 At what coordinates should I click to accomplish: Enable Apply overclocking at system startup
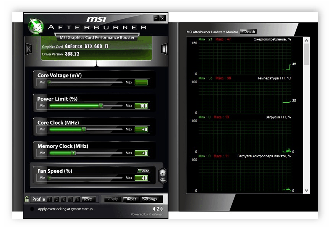(32, 209)
